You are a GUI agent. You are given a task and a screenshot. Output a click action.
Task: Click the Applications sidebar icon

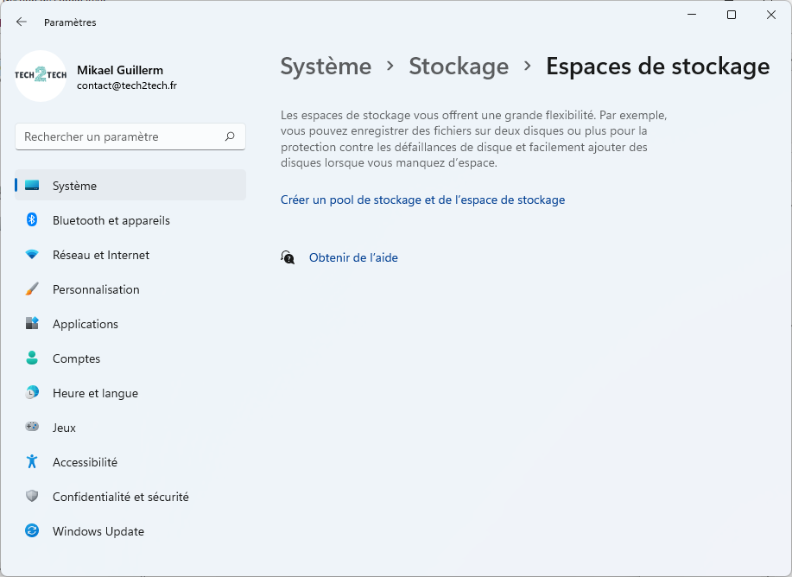pos(32,323)
